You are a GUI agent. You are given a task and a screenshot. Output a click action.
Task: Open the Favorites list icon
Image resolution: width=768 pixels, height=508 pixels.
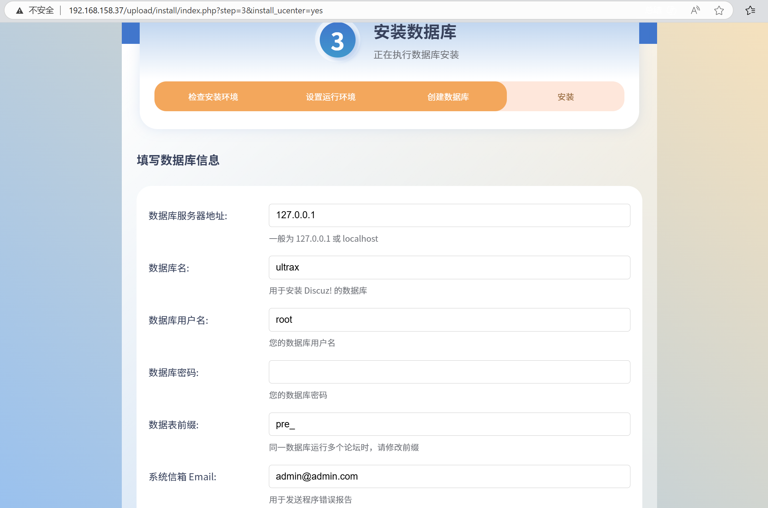750,11
